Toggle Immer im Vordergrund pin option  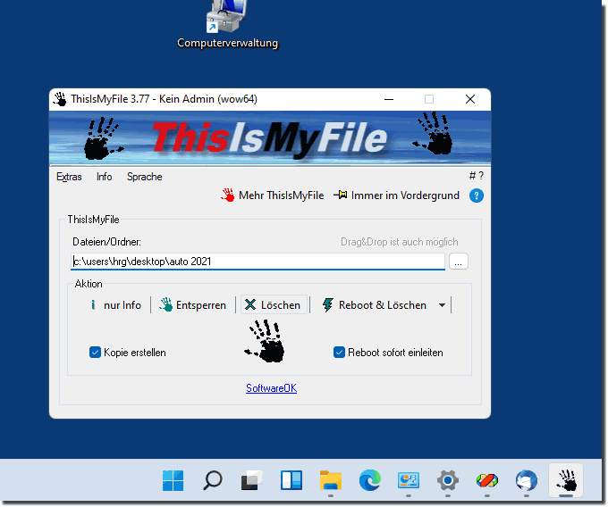point(396,195)
